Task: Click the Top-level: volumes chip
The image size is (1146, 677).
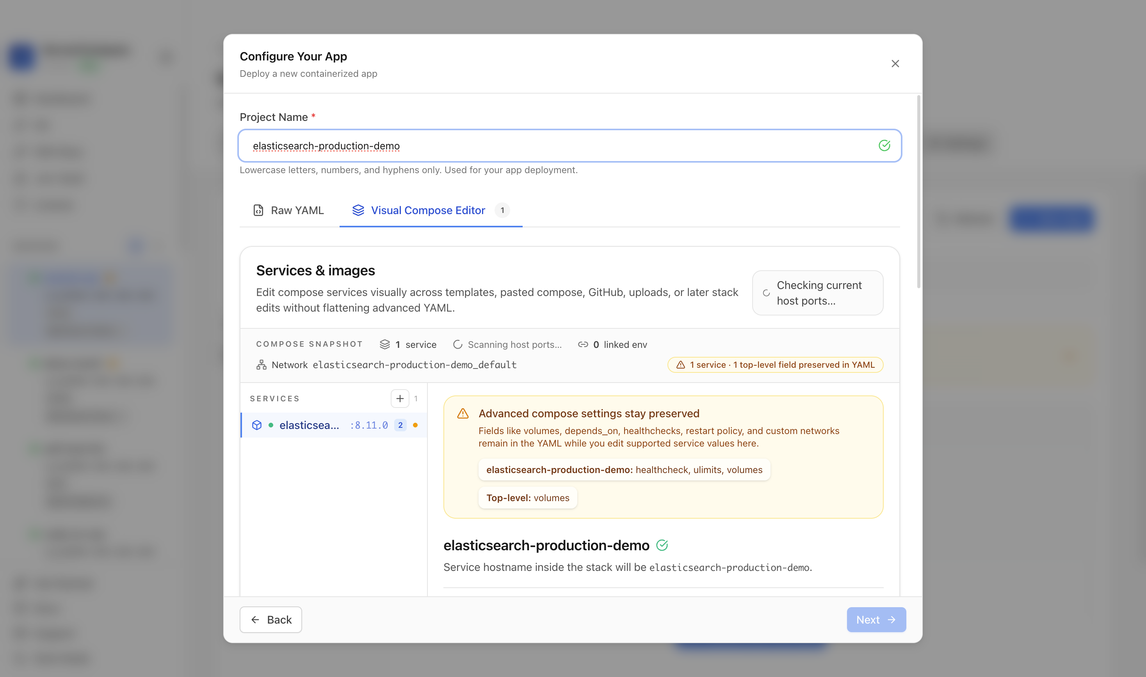Action: click(527, 497)
